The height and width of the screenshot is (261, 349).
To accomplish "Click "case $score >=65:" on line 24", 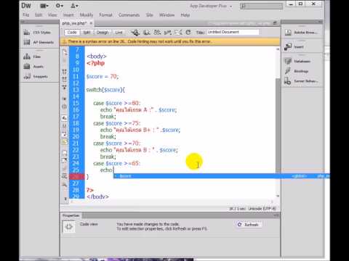I will click(x=117, y=164).
